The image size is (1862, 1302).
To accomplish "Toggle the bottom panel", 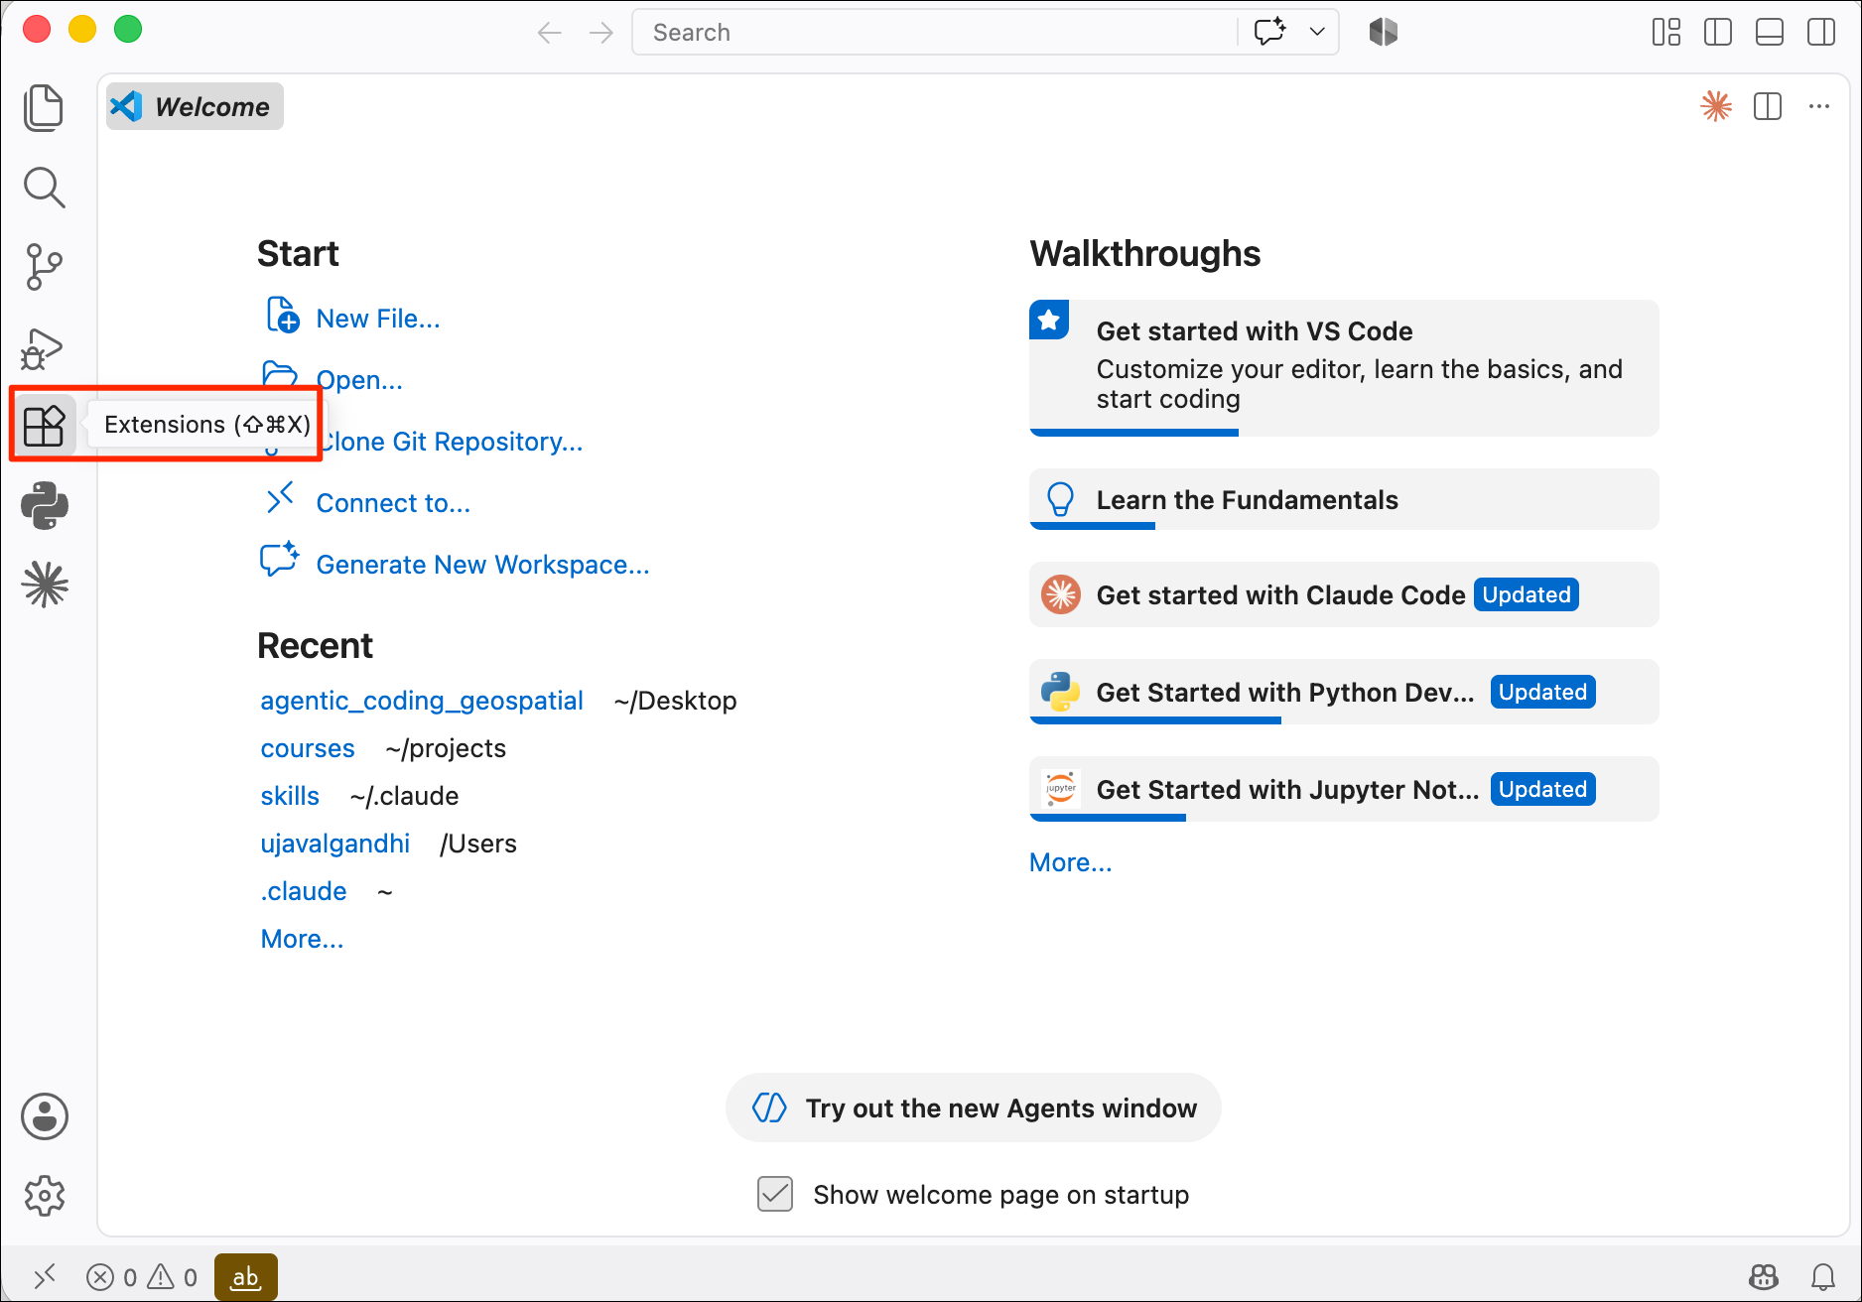I will [x=1769, y=33].
